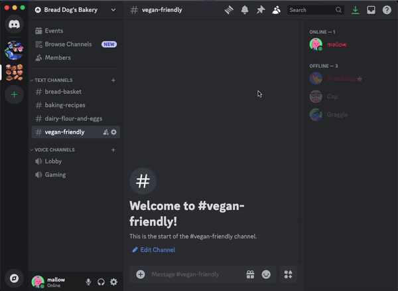The width and height of the screenshot is (398, 291).
Task: Open User Settings gear
Action: (113, 282)
